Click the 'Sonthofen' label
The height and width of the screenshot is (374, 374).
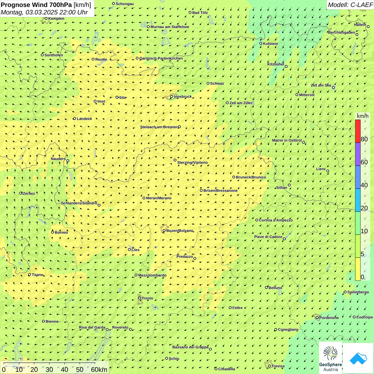pyautogui.click(x=54, y=55)
